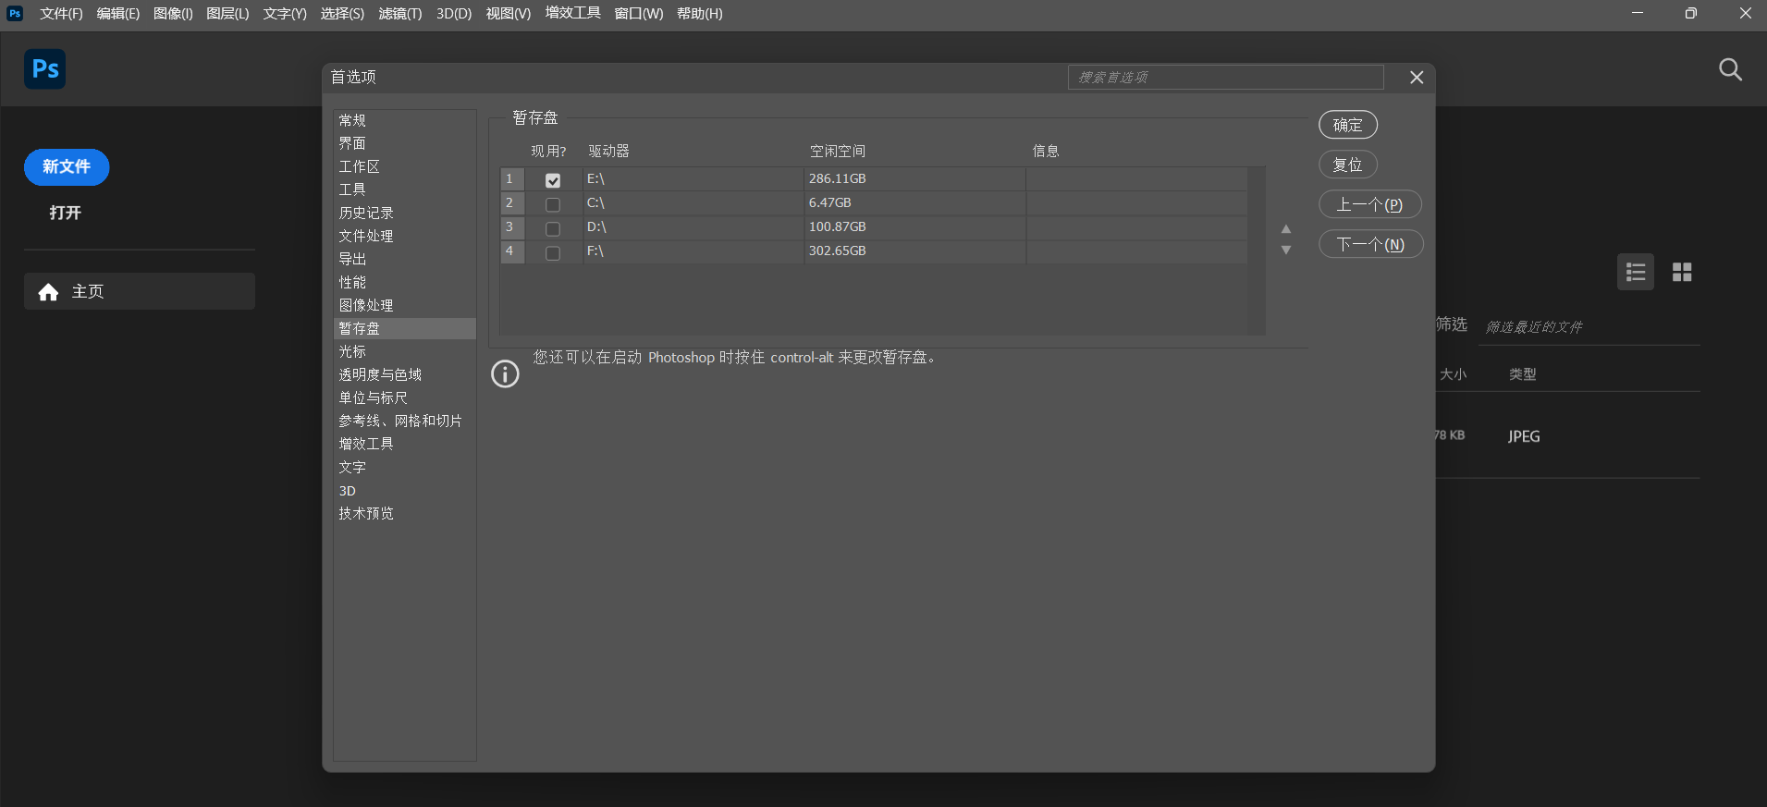Click the Photoshop Ps home logo
The image size is (1767, 807).
44,69
